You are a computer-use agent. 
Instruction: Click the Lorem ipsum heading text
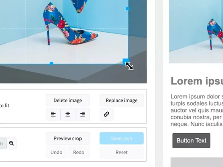point(197,81)
